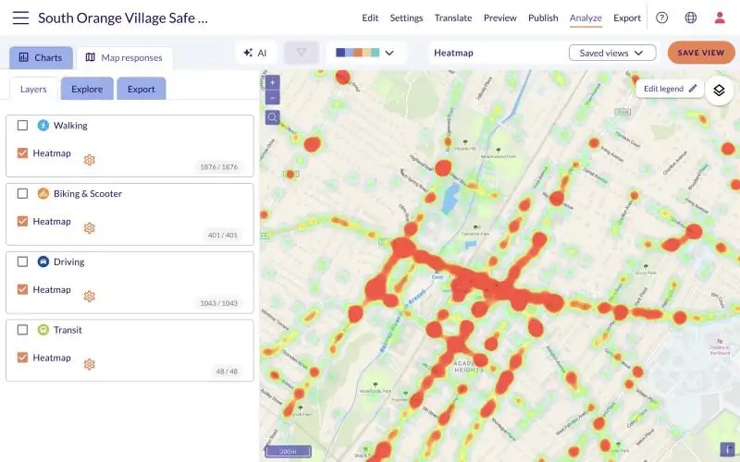Switch to the Map responses tab
Image resolution: width=740 pixels, height=462 pixels.
point(124,57)
